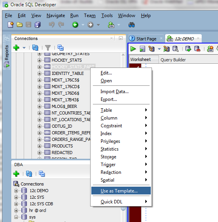This screenshot has height=222, width=218.
Task: Click the Open folder toolbar icon
Action: click(x=19, y=25)
